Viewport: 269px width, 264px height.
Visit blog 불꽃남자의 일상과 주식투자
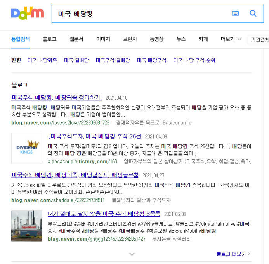pyautogui.click(x=141, y=200)
